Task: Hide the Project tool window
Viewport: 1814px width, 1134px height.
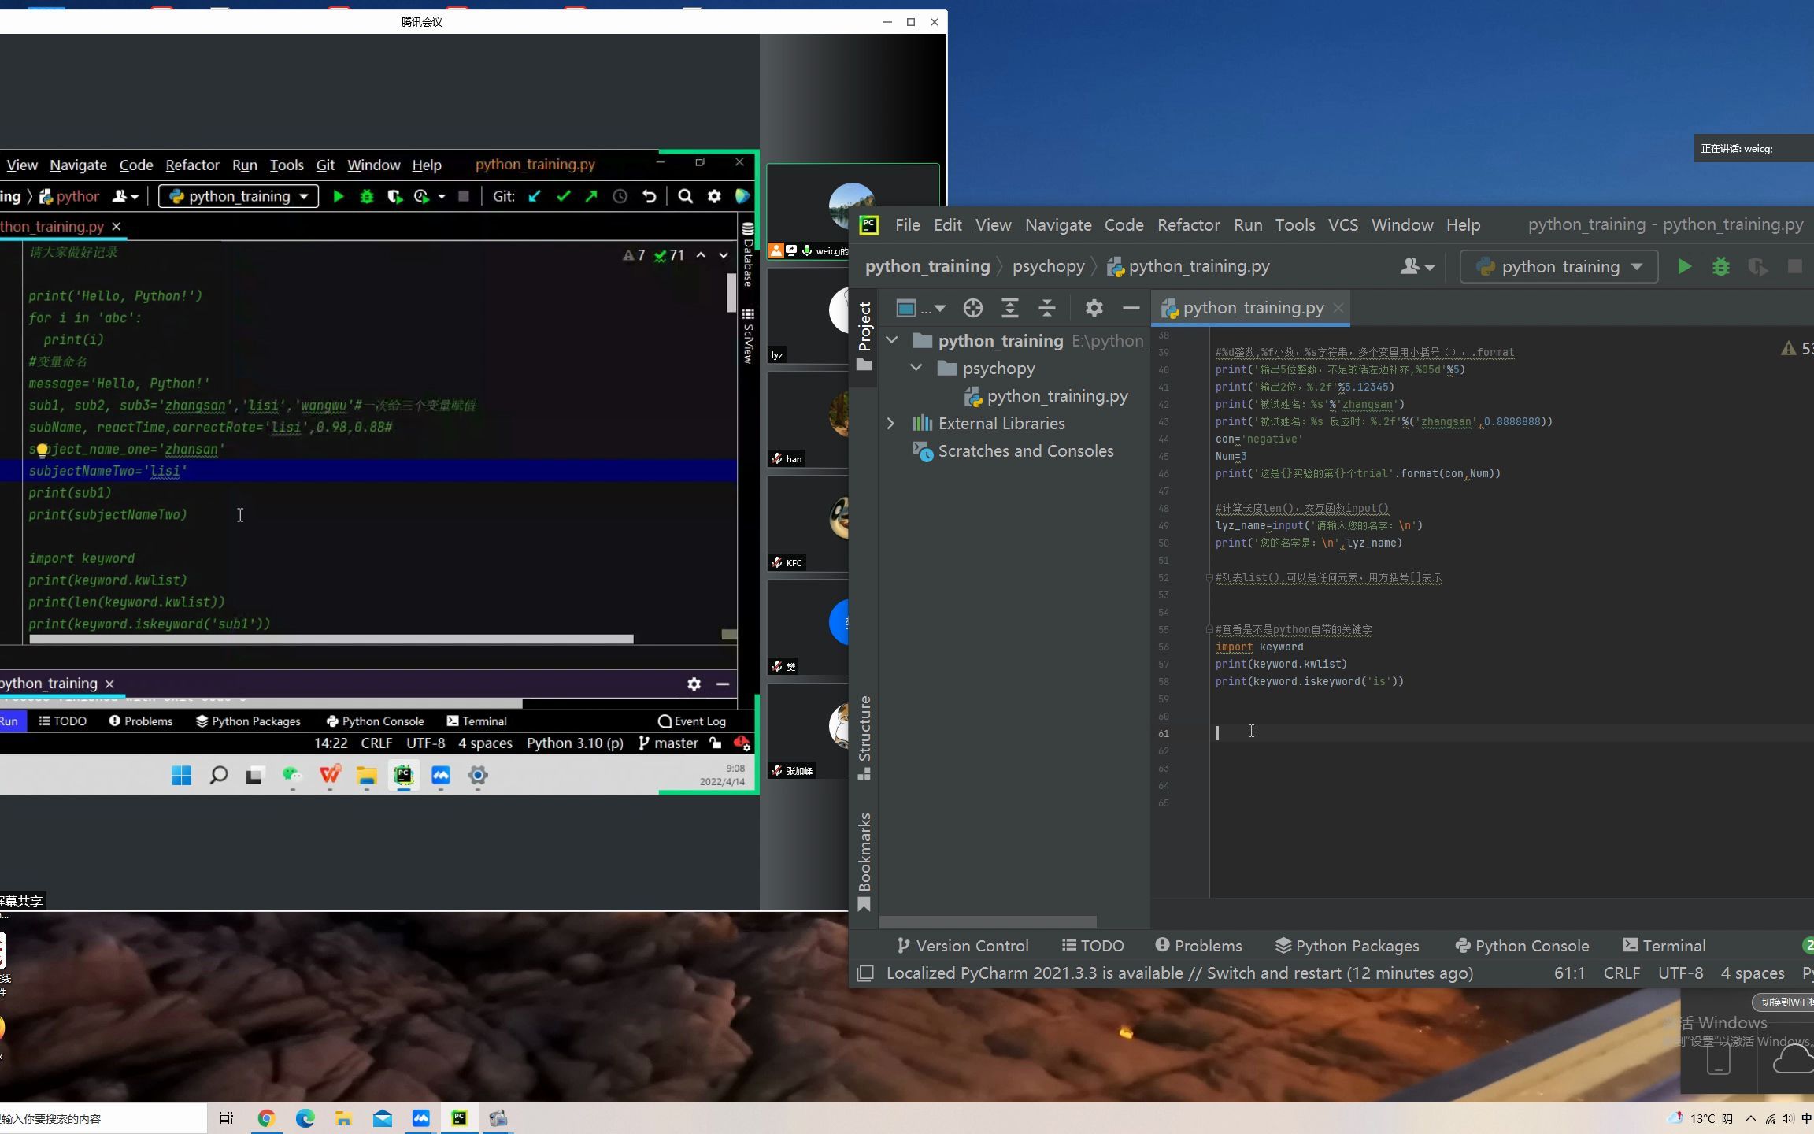Action: coord(1131,308)
